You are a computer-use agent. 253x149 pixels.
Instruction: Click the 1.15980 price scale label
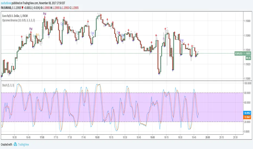[247, 21]
